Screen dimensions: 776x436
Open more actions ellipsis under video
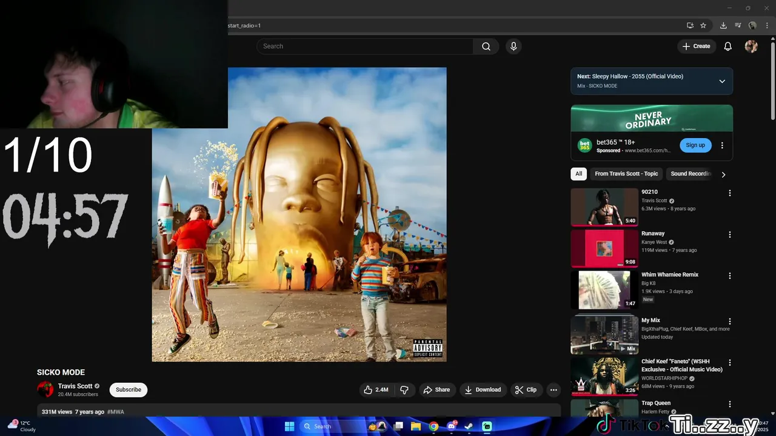coord(554,390)
